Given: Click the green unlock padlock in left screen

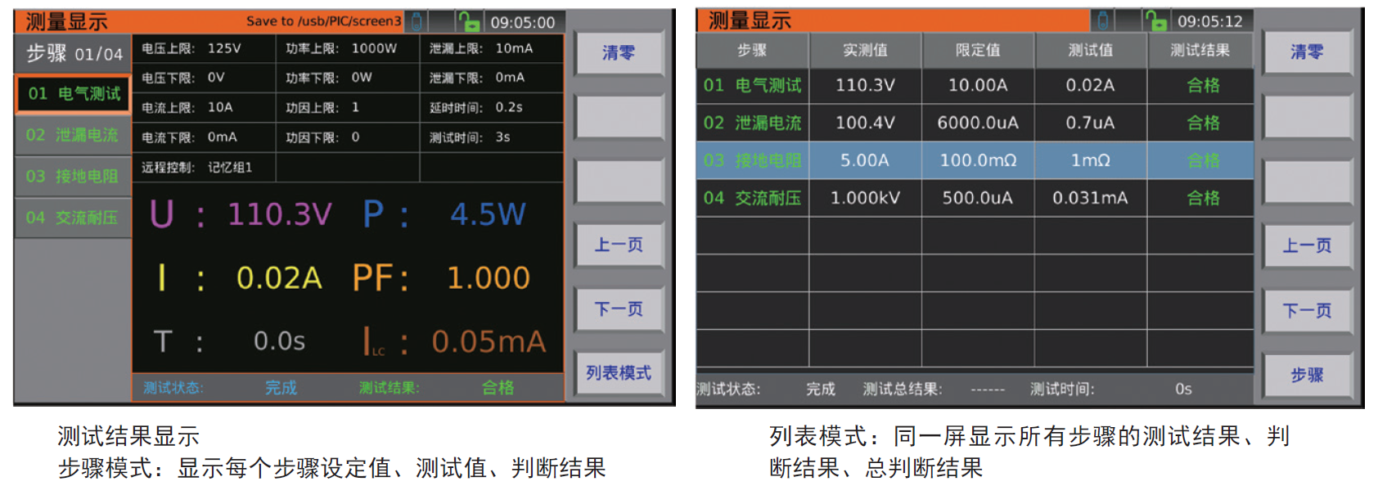Looking at the screenshot, I should point(469,21).
